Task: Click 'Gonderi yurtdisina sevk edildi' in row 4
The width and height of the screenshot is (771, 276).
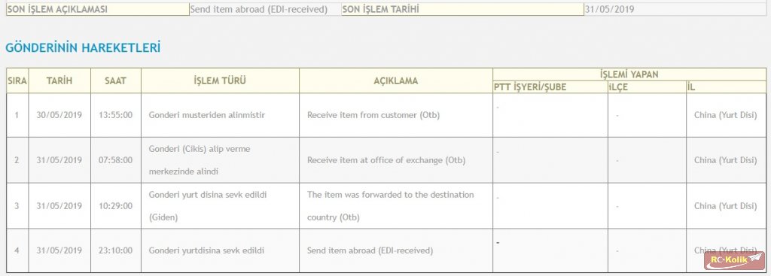Action: click(206, 250)
